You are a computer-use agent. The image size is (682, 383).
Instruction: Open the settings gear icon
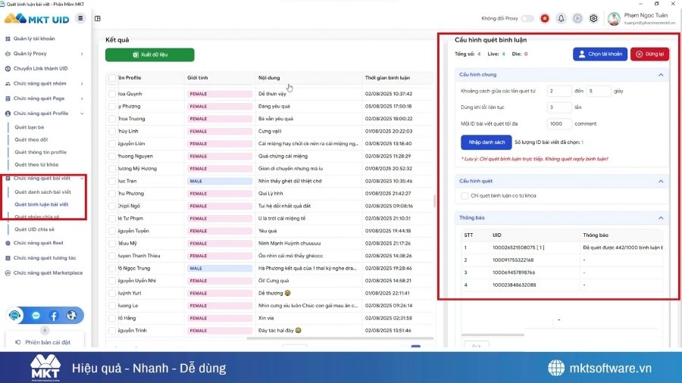[x=593, y=18]
